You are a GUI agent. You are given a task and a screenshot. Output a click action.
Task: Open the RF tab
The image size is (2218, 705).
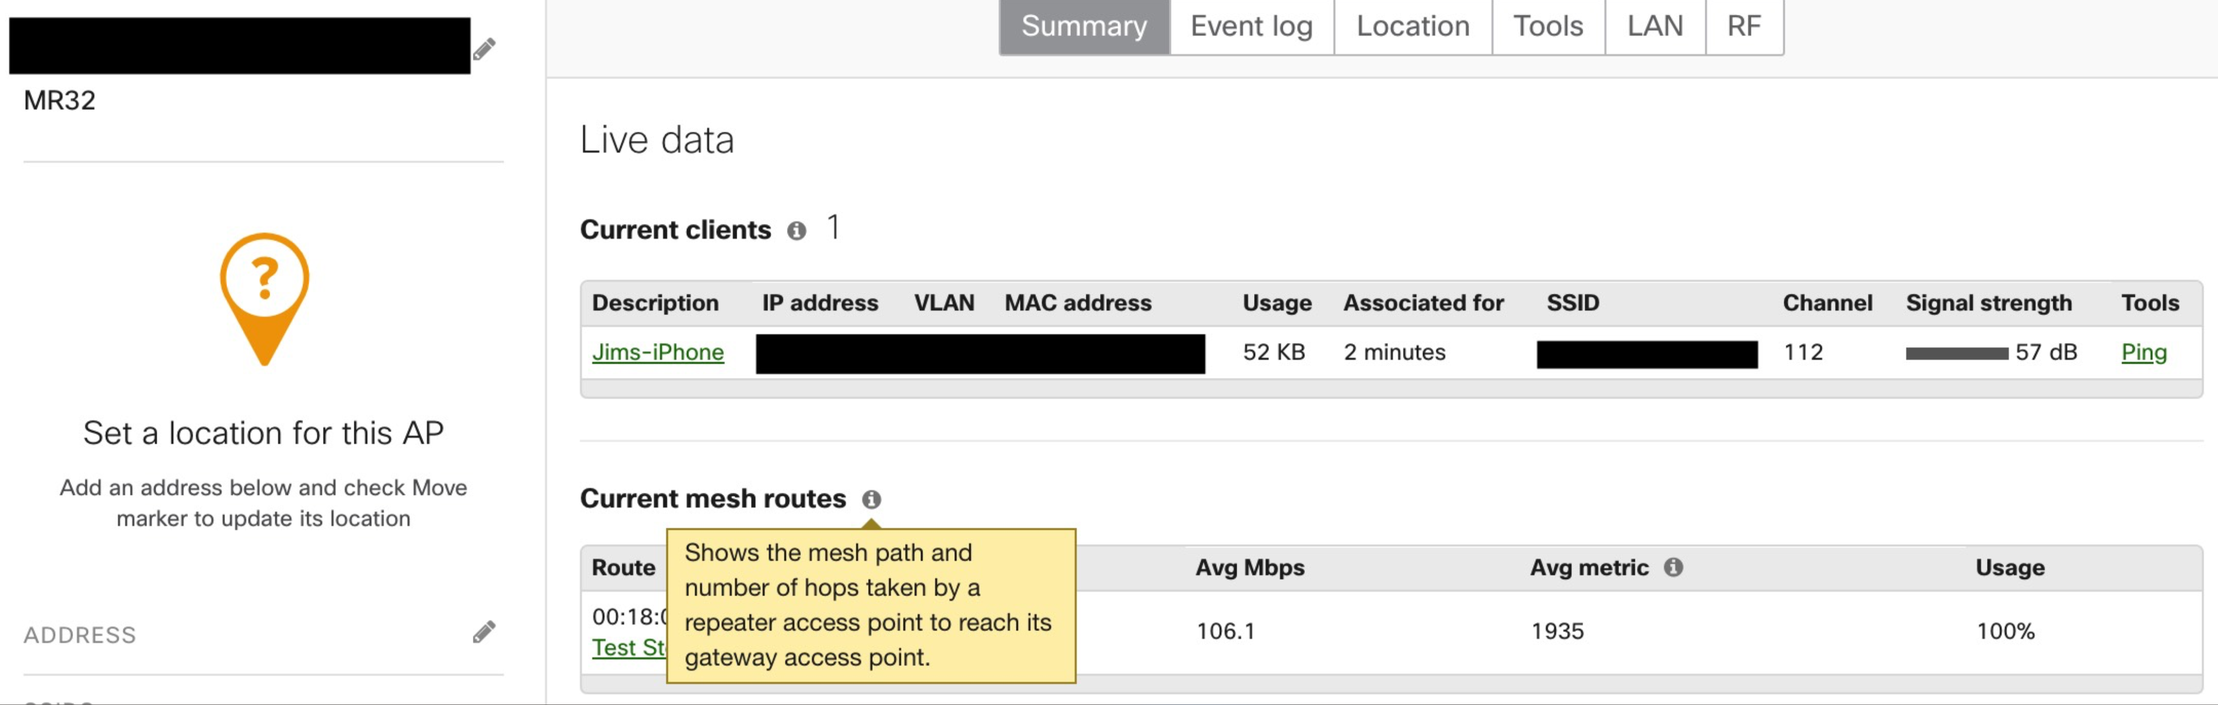(x=1745, y=26)
